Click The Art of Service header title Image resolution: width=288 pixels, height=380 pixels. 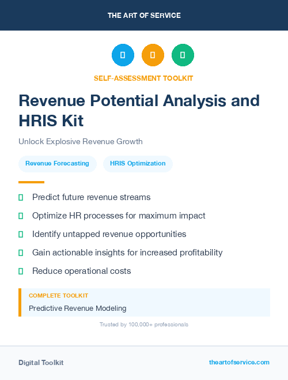(x=144, y=16)
